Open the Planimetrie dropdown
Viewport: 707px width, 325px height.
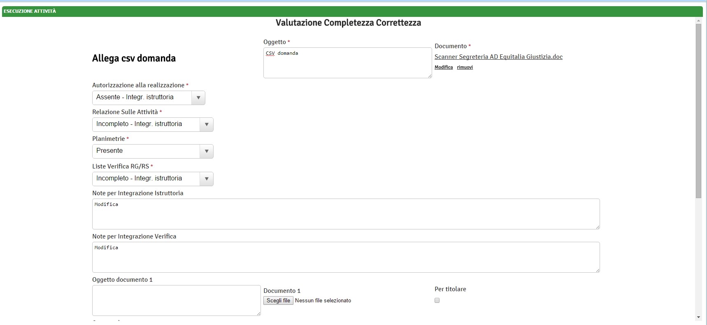(x=153, y=151)
